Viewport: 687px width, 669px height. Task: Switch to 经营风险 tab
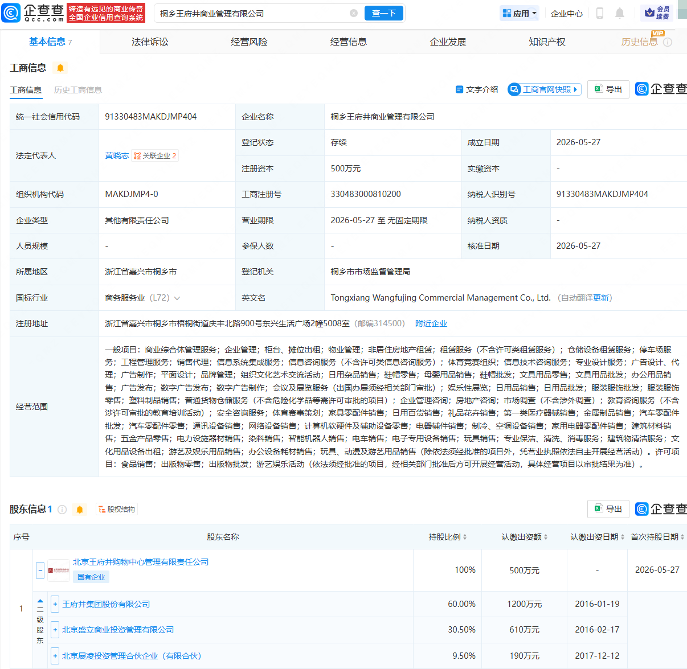click(249, 42)
